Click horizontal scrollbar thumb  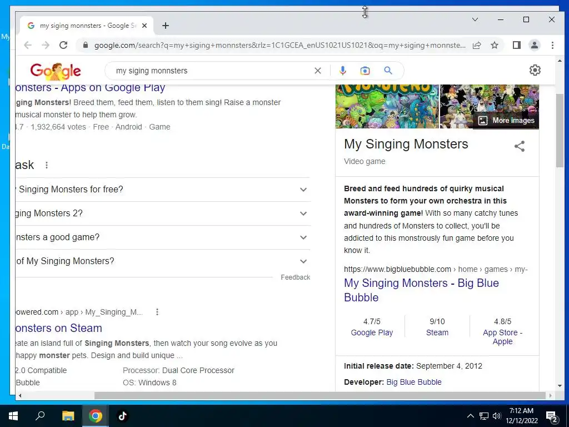320,395
